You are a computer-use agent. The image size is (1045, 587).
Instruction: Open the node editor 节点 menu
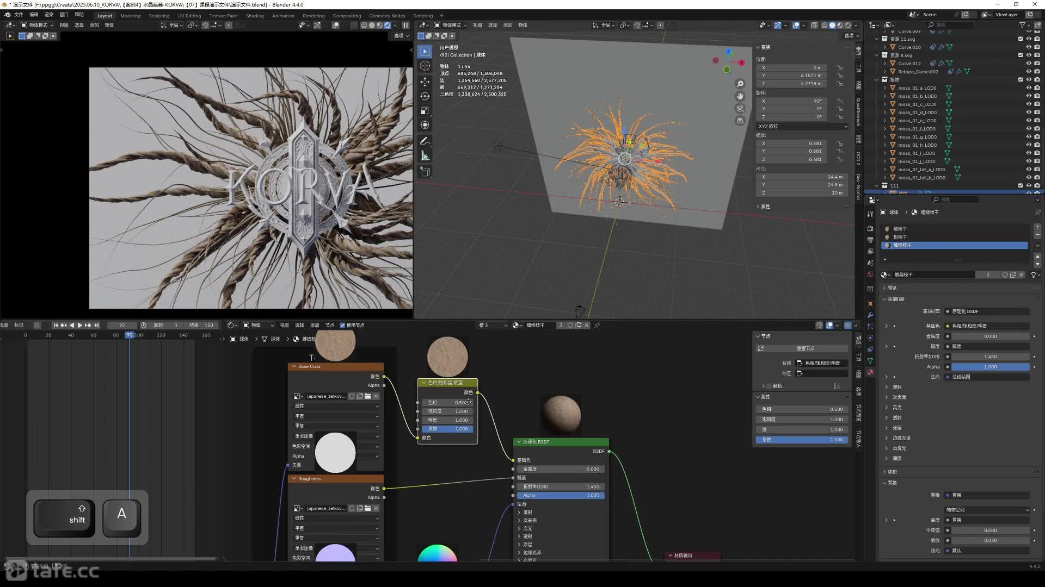tap(330, 325)
